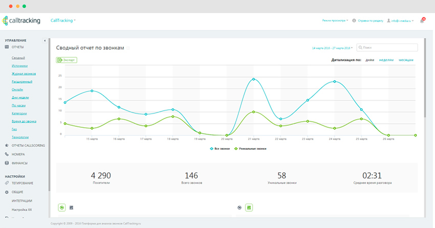Toggle the Все звонки series in legend
Viewport: 435px width, 228px height.
pyautogui.click(x=220, y=148)
